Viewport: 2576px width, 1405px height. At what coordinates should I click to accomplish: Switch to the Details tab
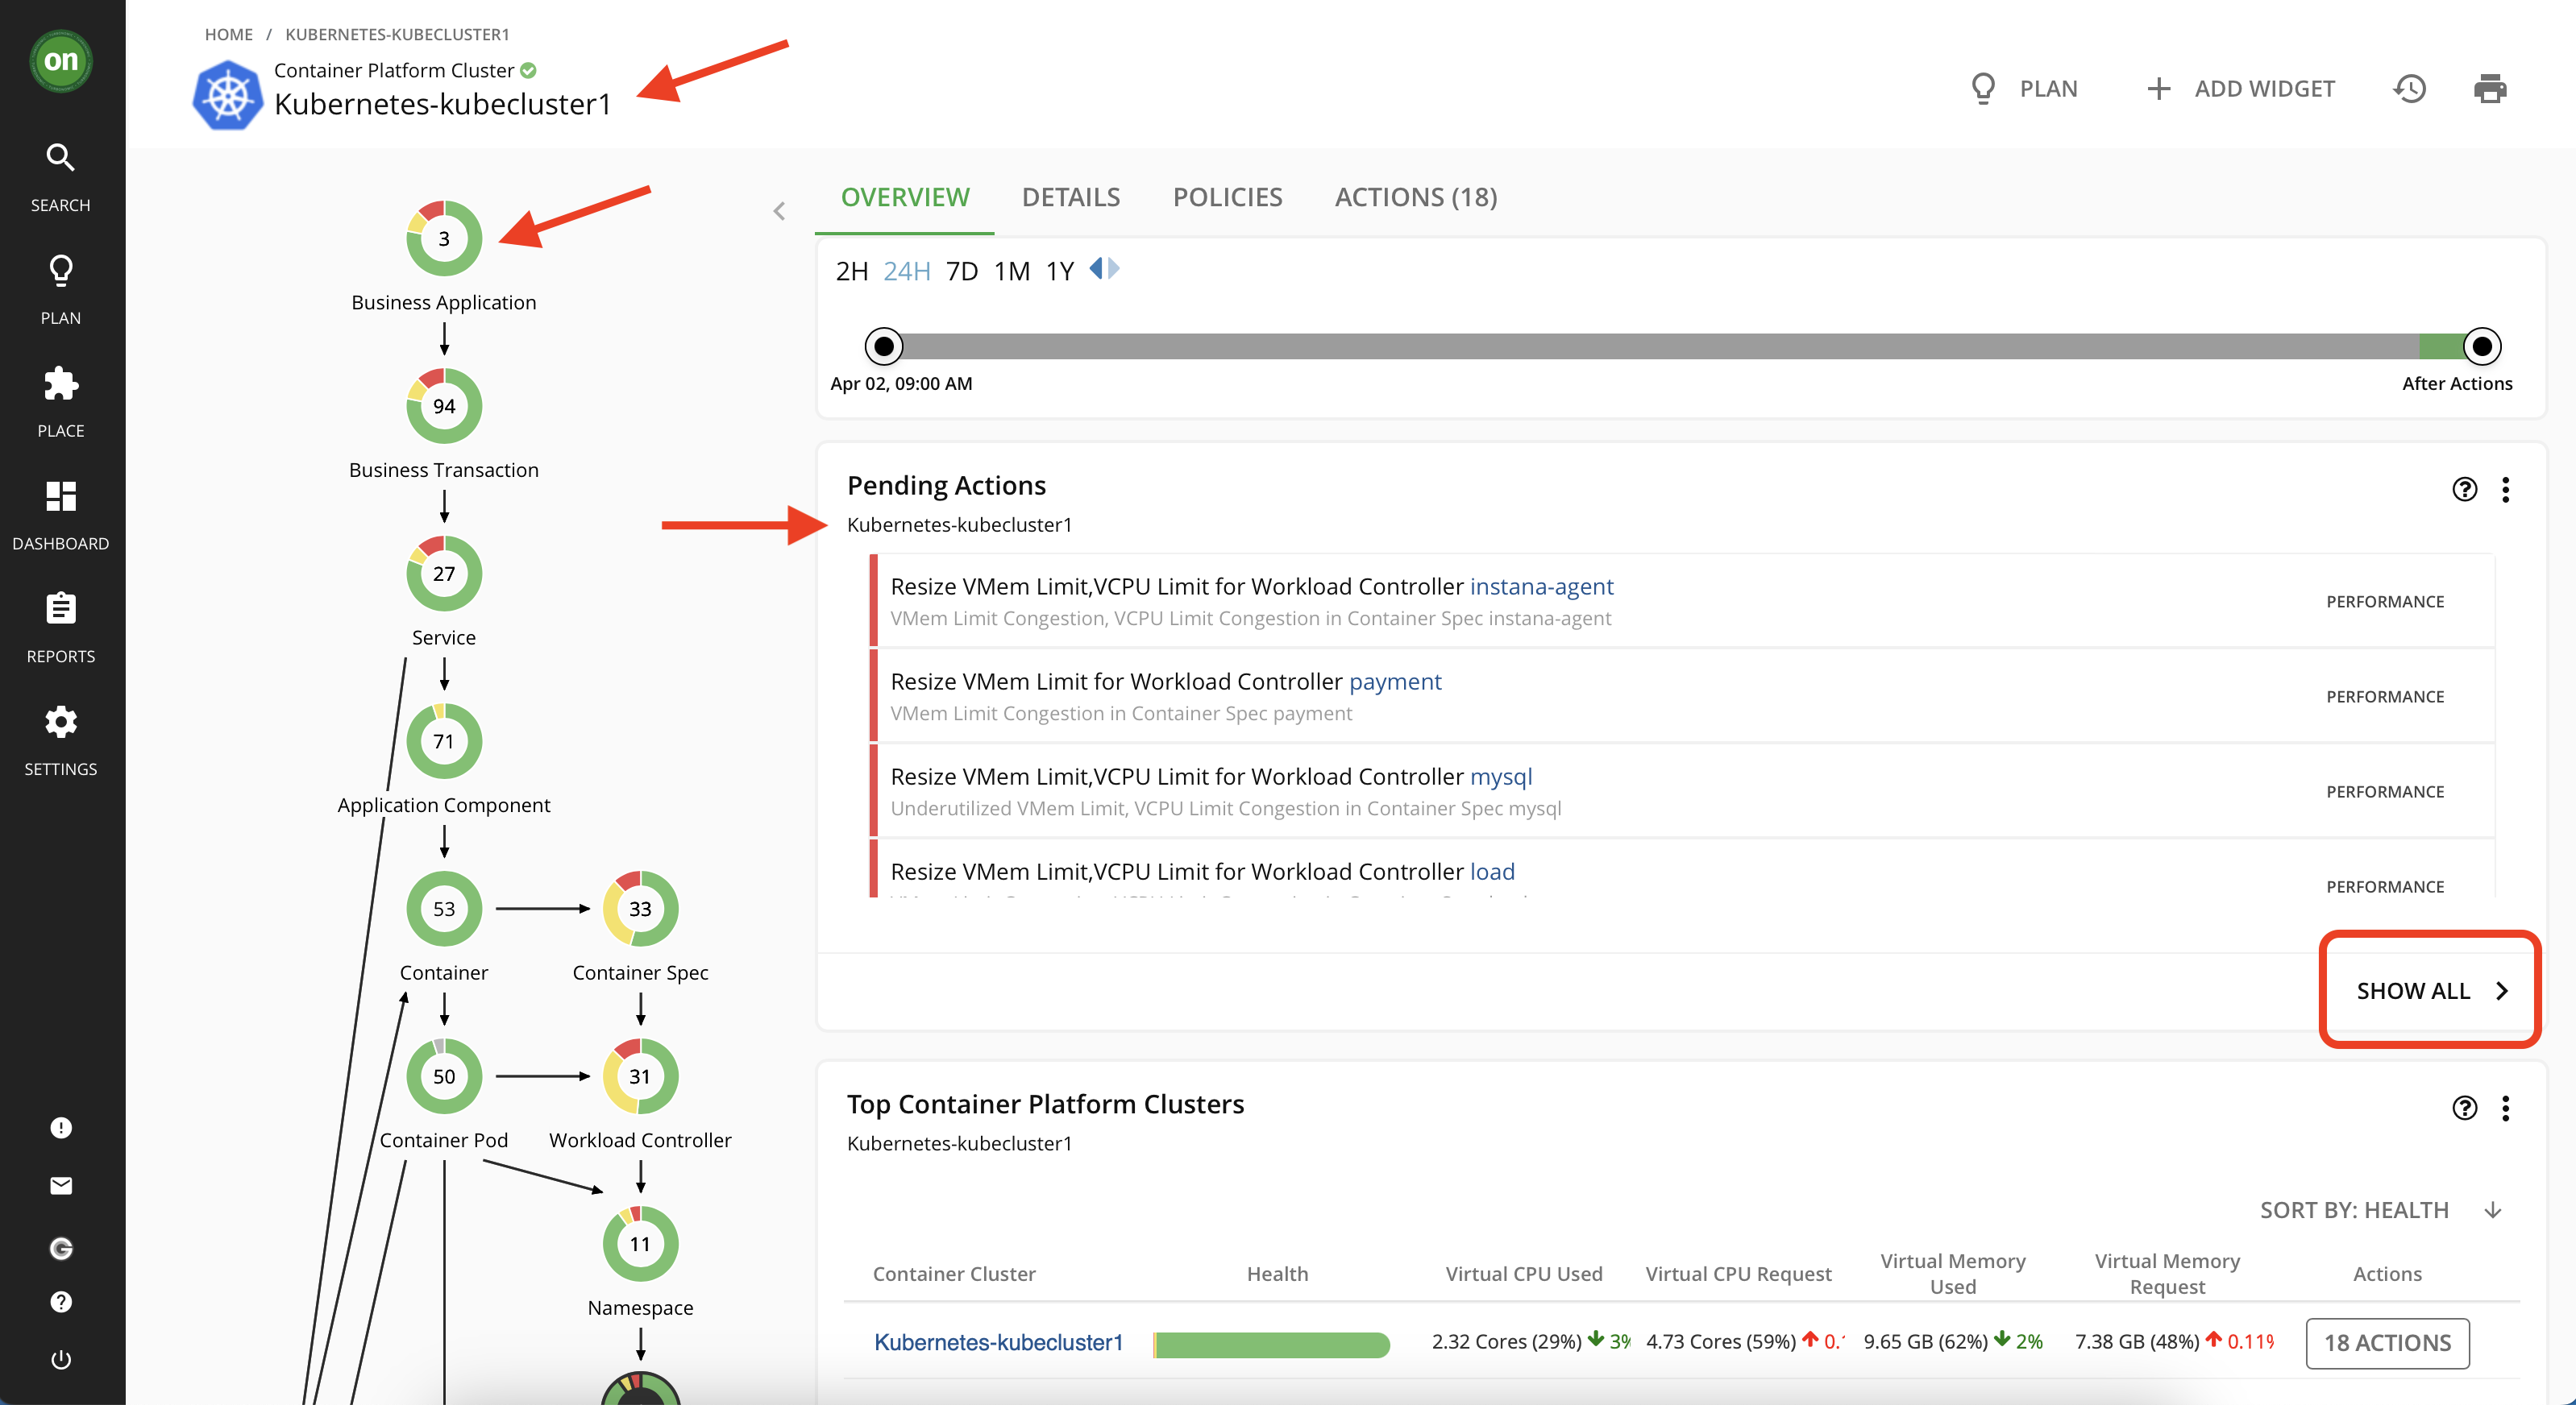(1070, 197)
